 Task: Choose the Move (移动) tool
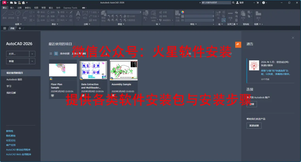coord(41,12)
